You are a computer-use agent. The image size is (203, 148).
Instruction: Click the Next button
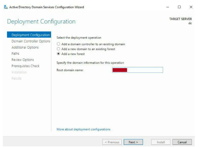133,142
